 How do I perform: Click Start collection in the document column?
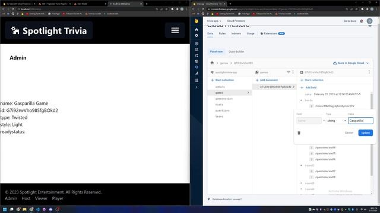[312, 80]
